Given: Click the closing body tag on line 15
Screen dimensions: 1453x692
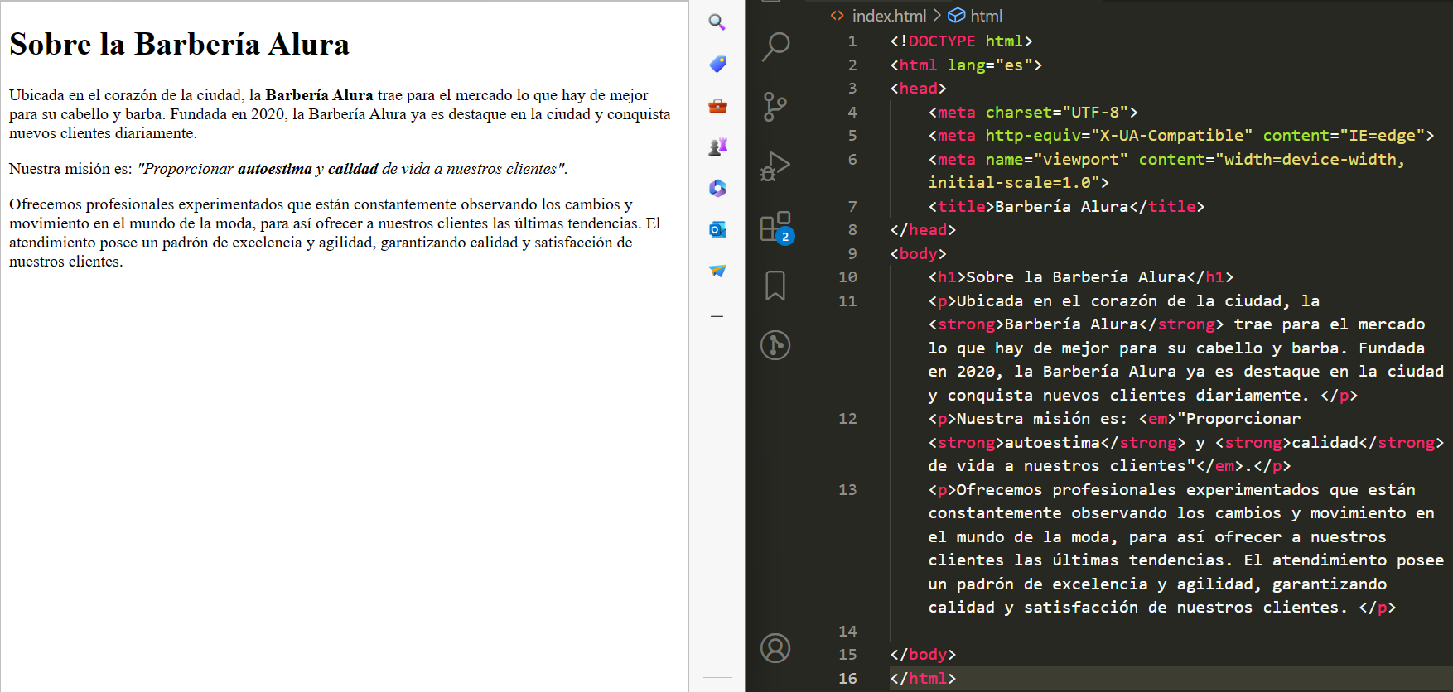Looking at the screenshot, I should point(923,655).
